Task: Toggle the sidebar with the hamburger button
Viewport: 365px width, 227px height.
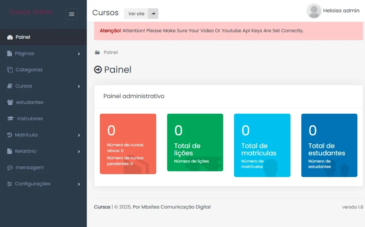Action: [72, 14]
